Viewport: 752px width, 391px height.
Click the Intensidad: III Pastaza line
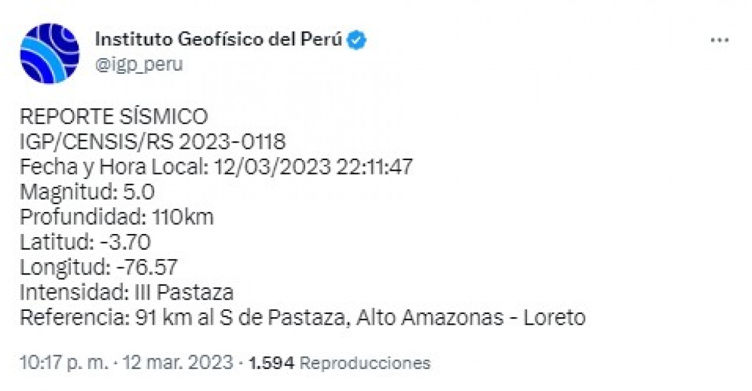click(127, 292)
